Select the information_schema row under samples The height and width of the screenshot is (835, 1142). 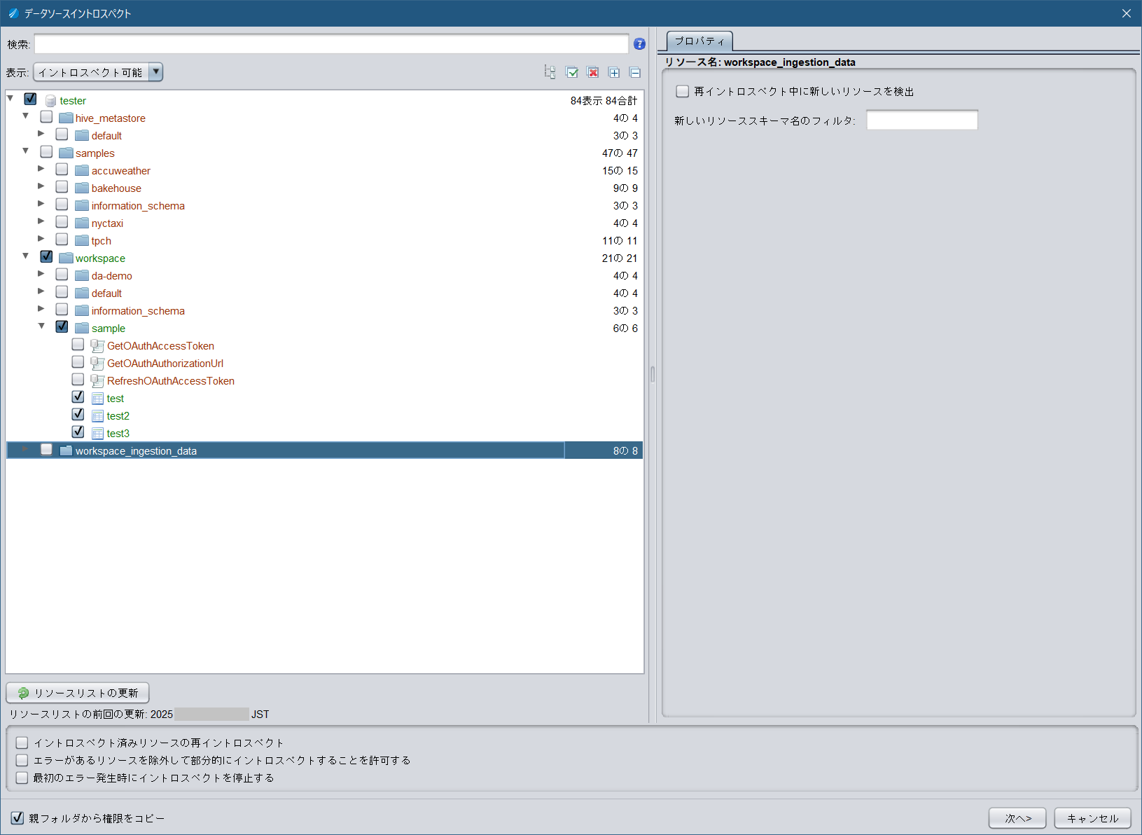pyautogui.click(x=323, y=205)
